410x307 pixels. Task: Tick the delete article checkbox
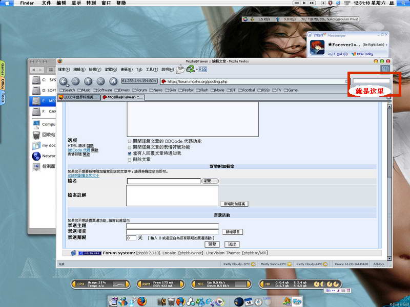pos(129,159)
